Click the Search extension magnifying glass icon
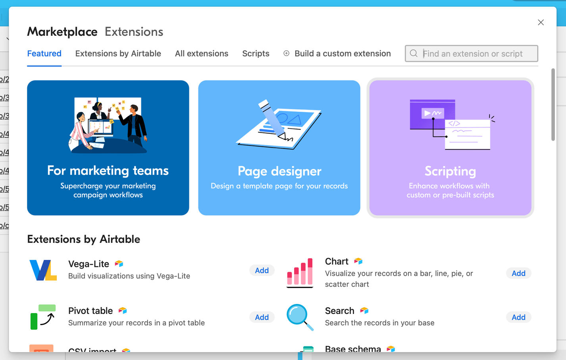The height and width of the screenshot is (360, 566). [300, 317]
